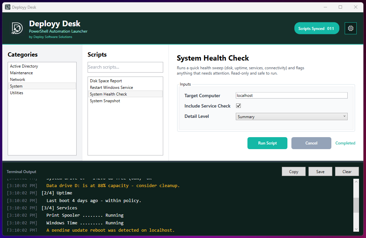Choose System Health Check script
Image resolution: width=366 pixels, height=238 pixels.
coord(125,94)
